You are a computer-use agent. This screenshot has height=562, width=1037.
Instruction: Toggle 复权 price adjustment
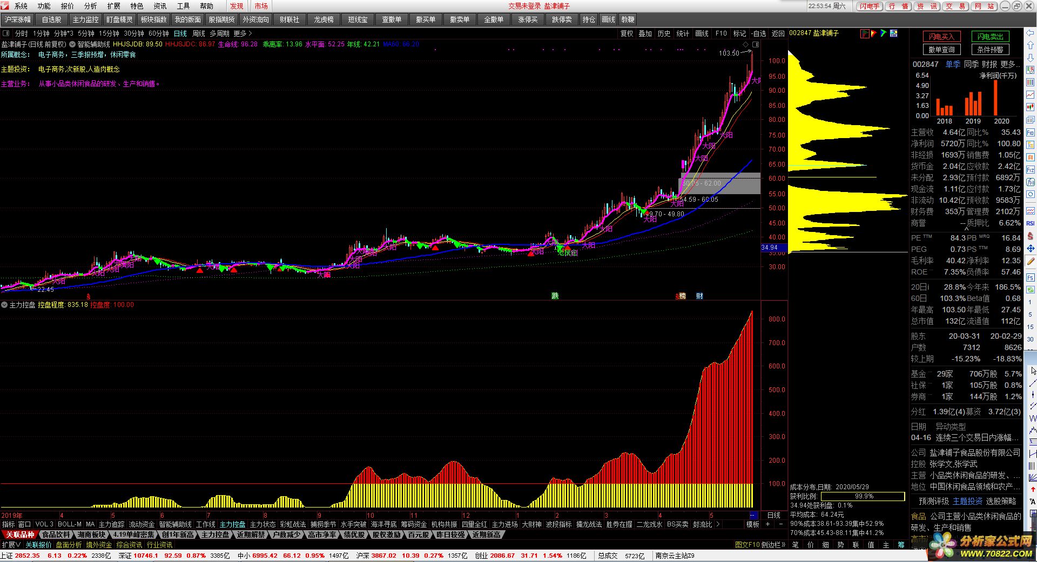[x=627, y=33]
